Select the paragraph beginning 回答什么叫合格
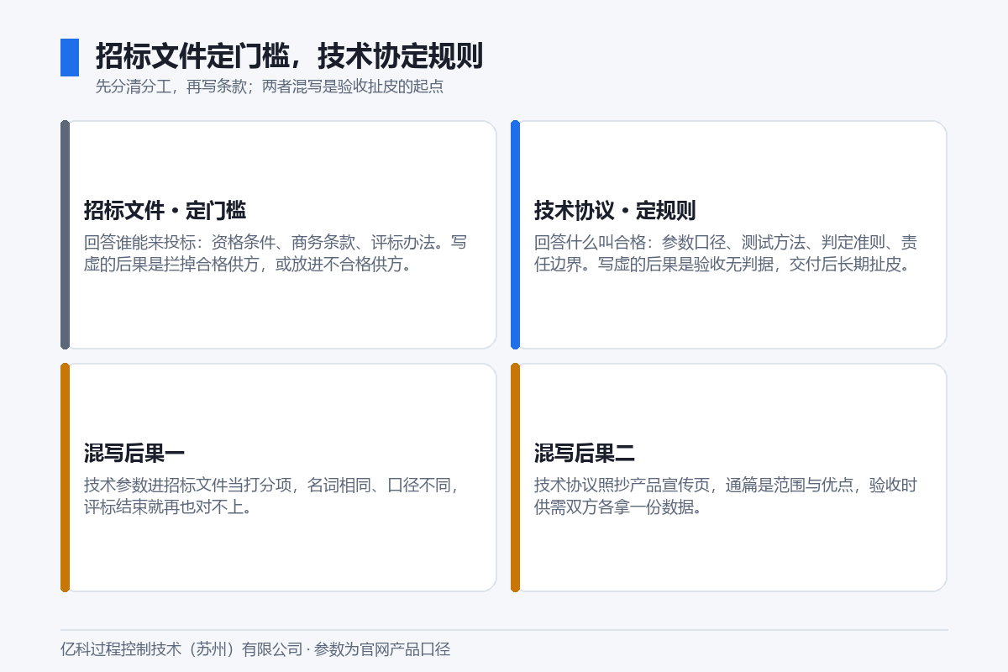This screenshot has height=672, width=1008. (726, 255)
